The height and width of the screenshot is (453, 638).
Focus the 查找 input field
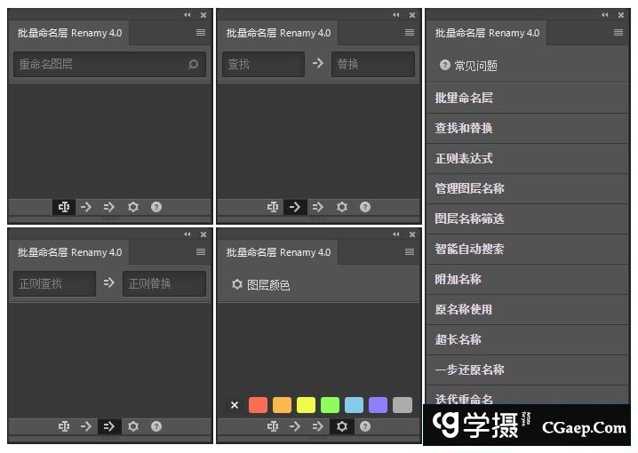(x=263, y=64)
